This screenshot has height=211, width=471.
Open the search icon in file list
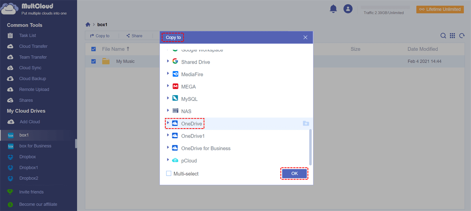coord(443,36)
